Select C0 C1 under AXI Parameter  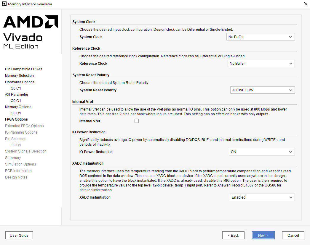tap(16, 101)
